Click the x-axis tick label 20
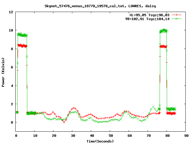The image size is (192, 144). click(x=54, y=136)
